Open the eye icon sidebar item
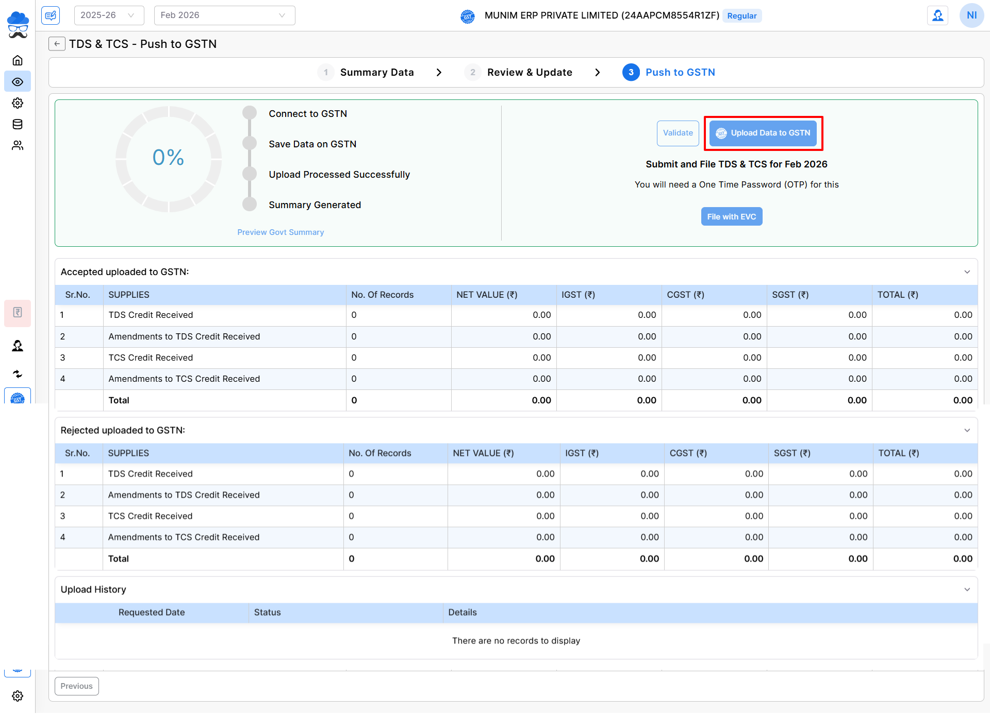 tap(18, 82)
